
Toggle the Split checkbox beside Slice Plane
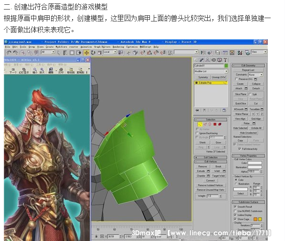pos(250,94)
